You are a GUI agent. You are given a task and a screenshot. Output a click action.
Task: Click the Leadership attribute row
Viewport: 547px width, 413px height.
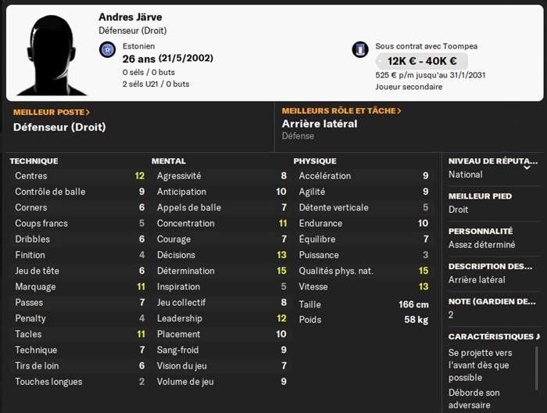coord(220,318)
